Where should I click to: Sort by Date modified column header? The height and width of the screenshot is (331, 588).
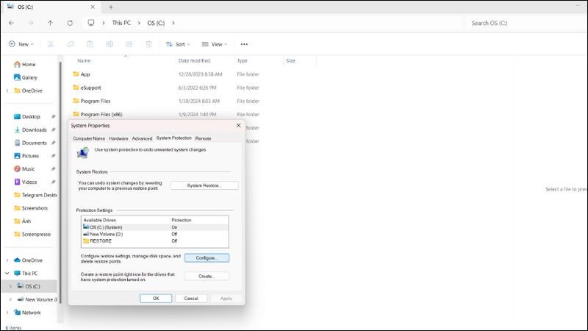(194, 60)
